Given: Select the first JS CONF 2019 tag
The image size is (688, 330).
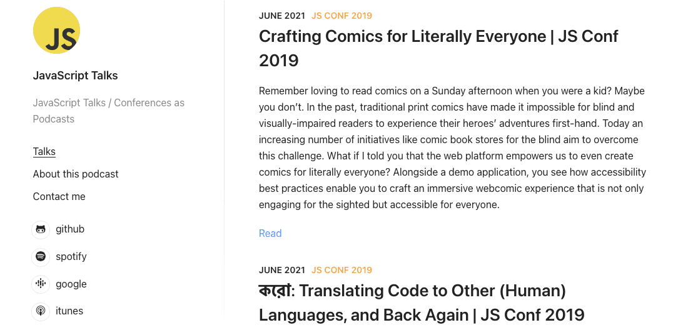Looking at the screenshot, I should [x=341, y=16].
